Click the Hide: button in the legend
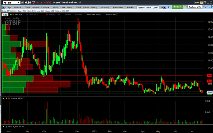This screenshot has height=133, width=213. 5,15
